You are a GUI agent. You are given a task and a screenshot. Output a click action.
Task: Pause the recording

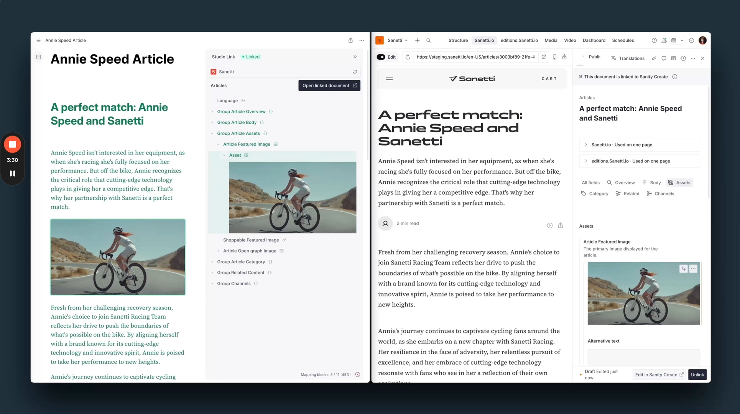[12, 174]
